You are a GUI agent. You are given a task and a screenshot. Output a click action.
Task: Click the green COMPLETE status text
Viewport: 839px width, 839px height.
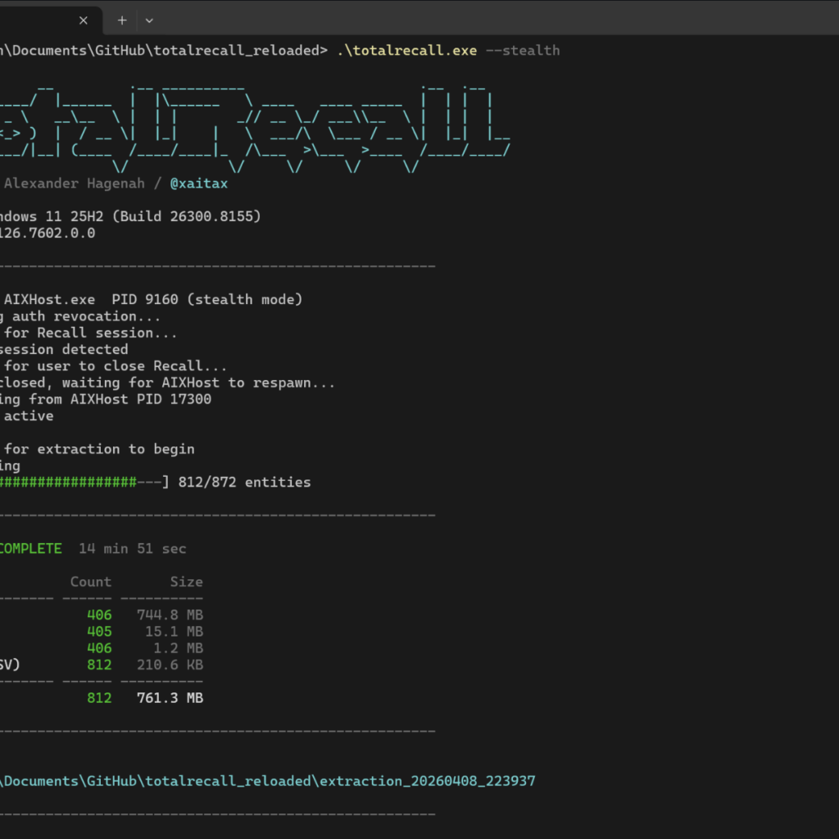(31, 548)
